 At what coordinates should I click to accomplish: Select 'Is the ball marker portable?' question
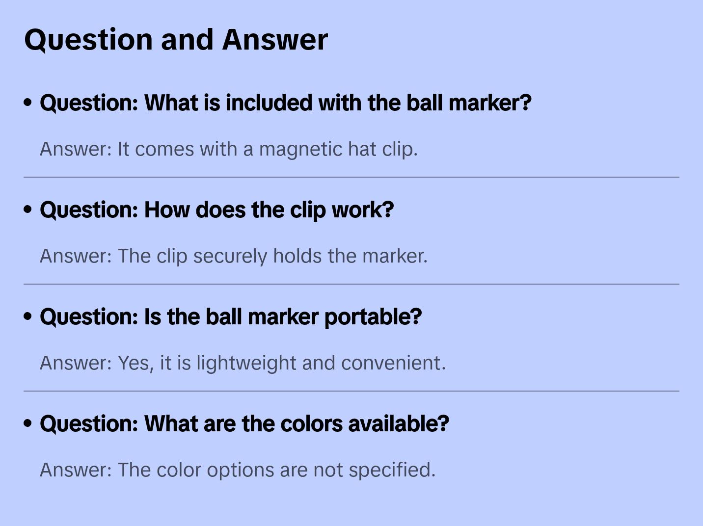pos(230,317)
